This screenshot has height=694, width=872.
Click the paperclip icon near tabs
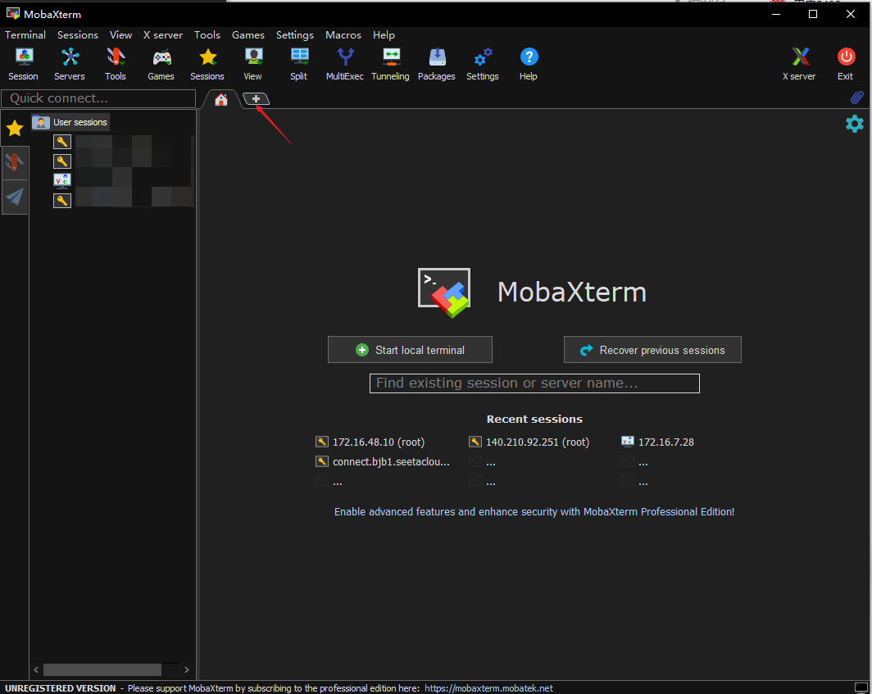click(856, 98)
